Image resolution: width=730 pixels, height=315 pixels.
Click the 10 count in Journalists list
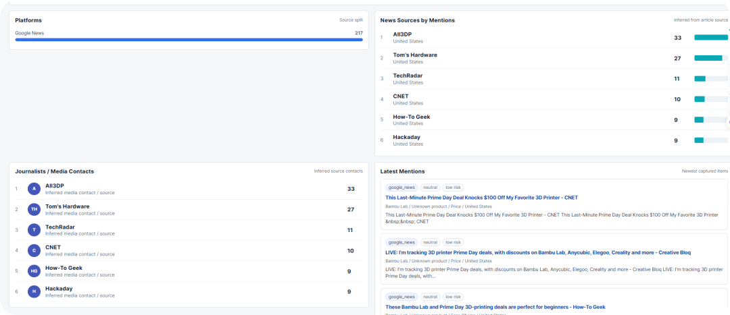[351, 250]
